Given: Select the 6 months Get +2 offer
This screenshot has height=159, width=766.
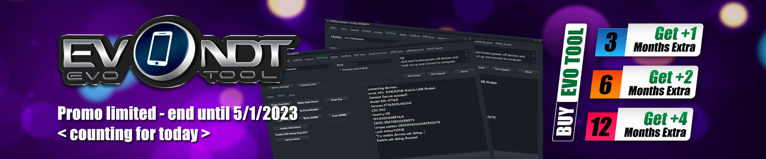Looking at the screenshot, I should pyautogui.click(x=644, y=83).
